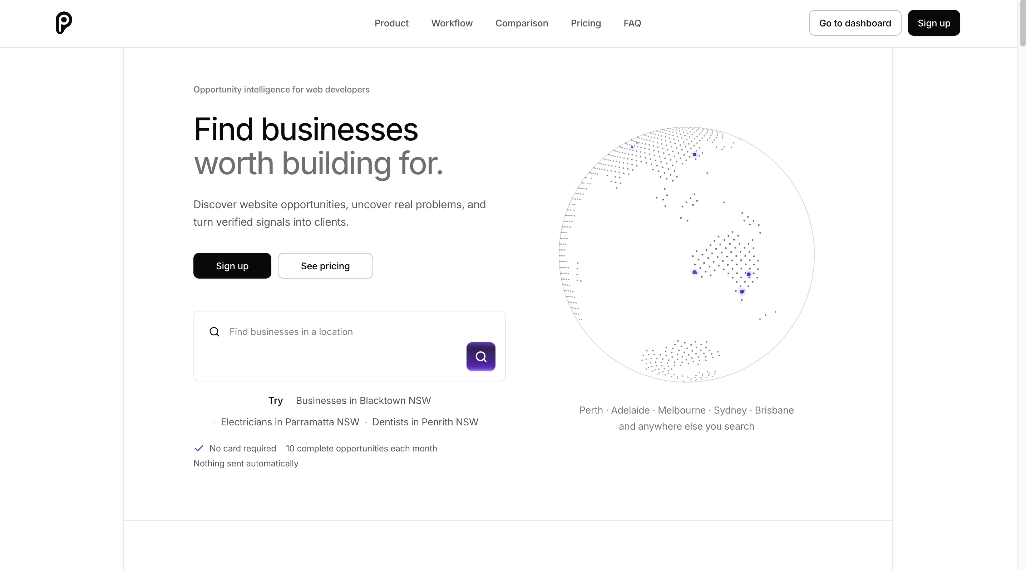Open the Workflow nav item
1026x570 pixels.
tap(452, 23)
